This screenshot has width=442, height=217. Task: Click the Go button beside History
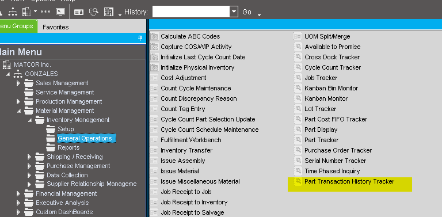[x=247, y=12]
